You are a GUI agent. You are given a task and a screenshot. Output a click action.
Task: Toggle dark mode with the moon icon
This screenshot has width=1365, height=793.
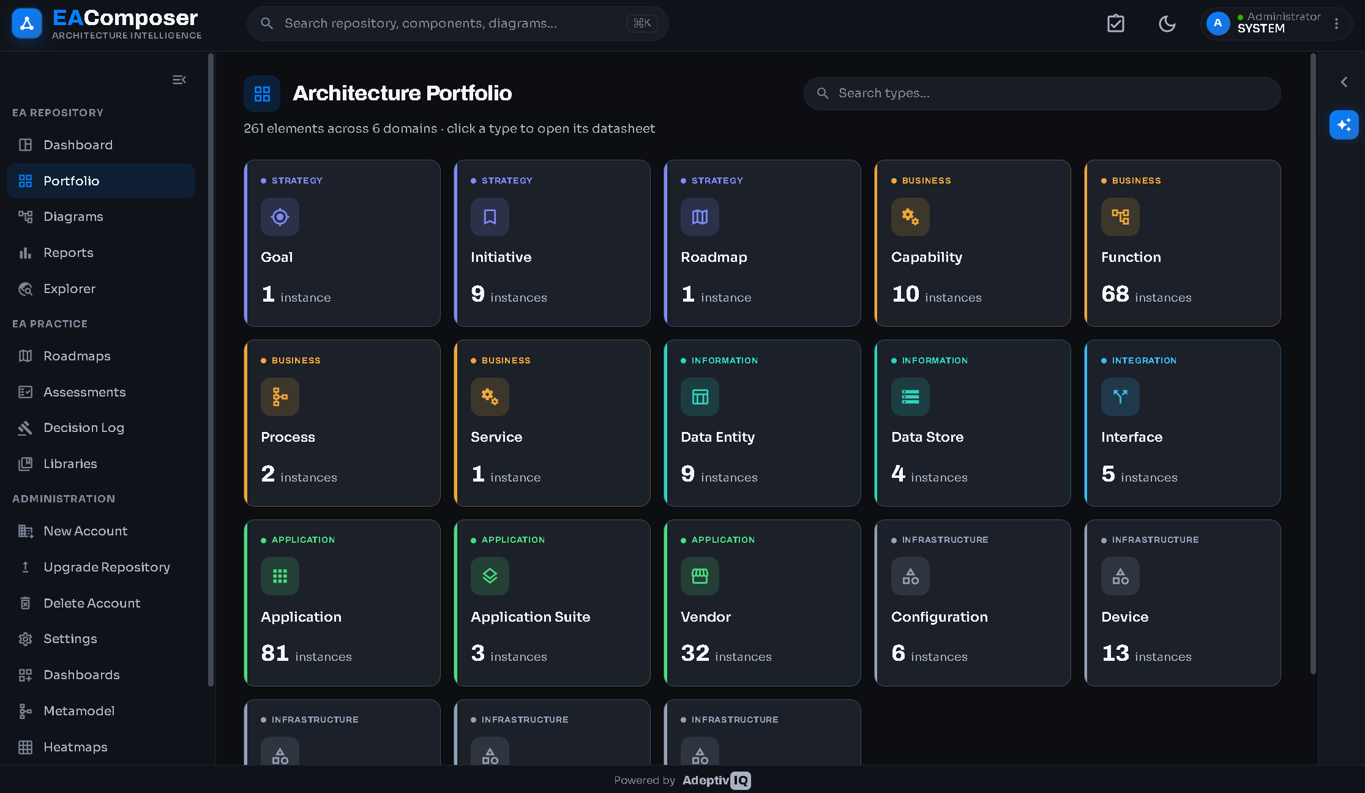tap(1167, 23)
